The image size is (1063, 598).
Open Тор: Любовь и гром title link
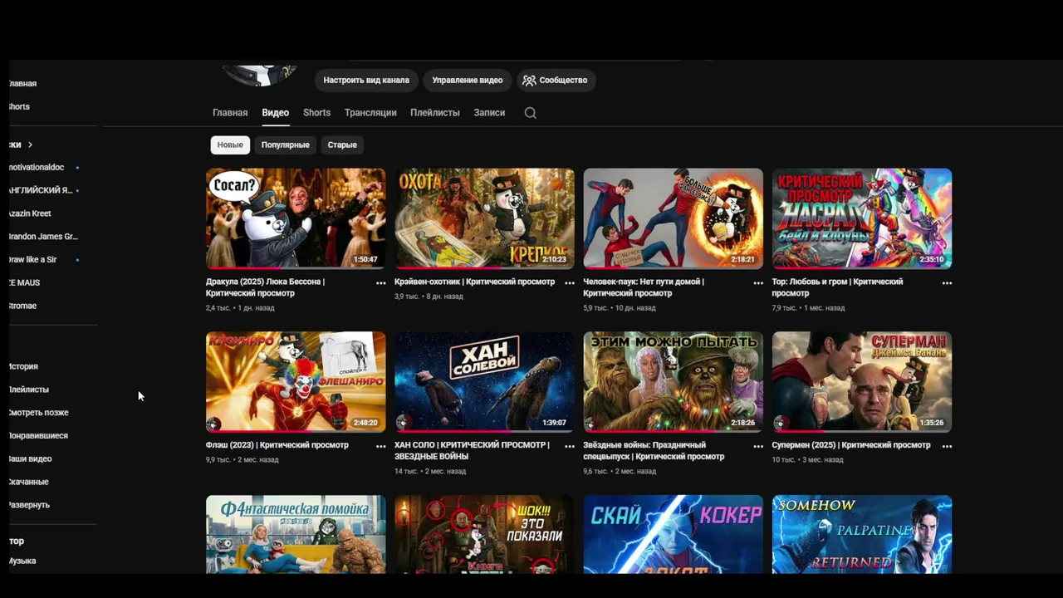[837, 287]
